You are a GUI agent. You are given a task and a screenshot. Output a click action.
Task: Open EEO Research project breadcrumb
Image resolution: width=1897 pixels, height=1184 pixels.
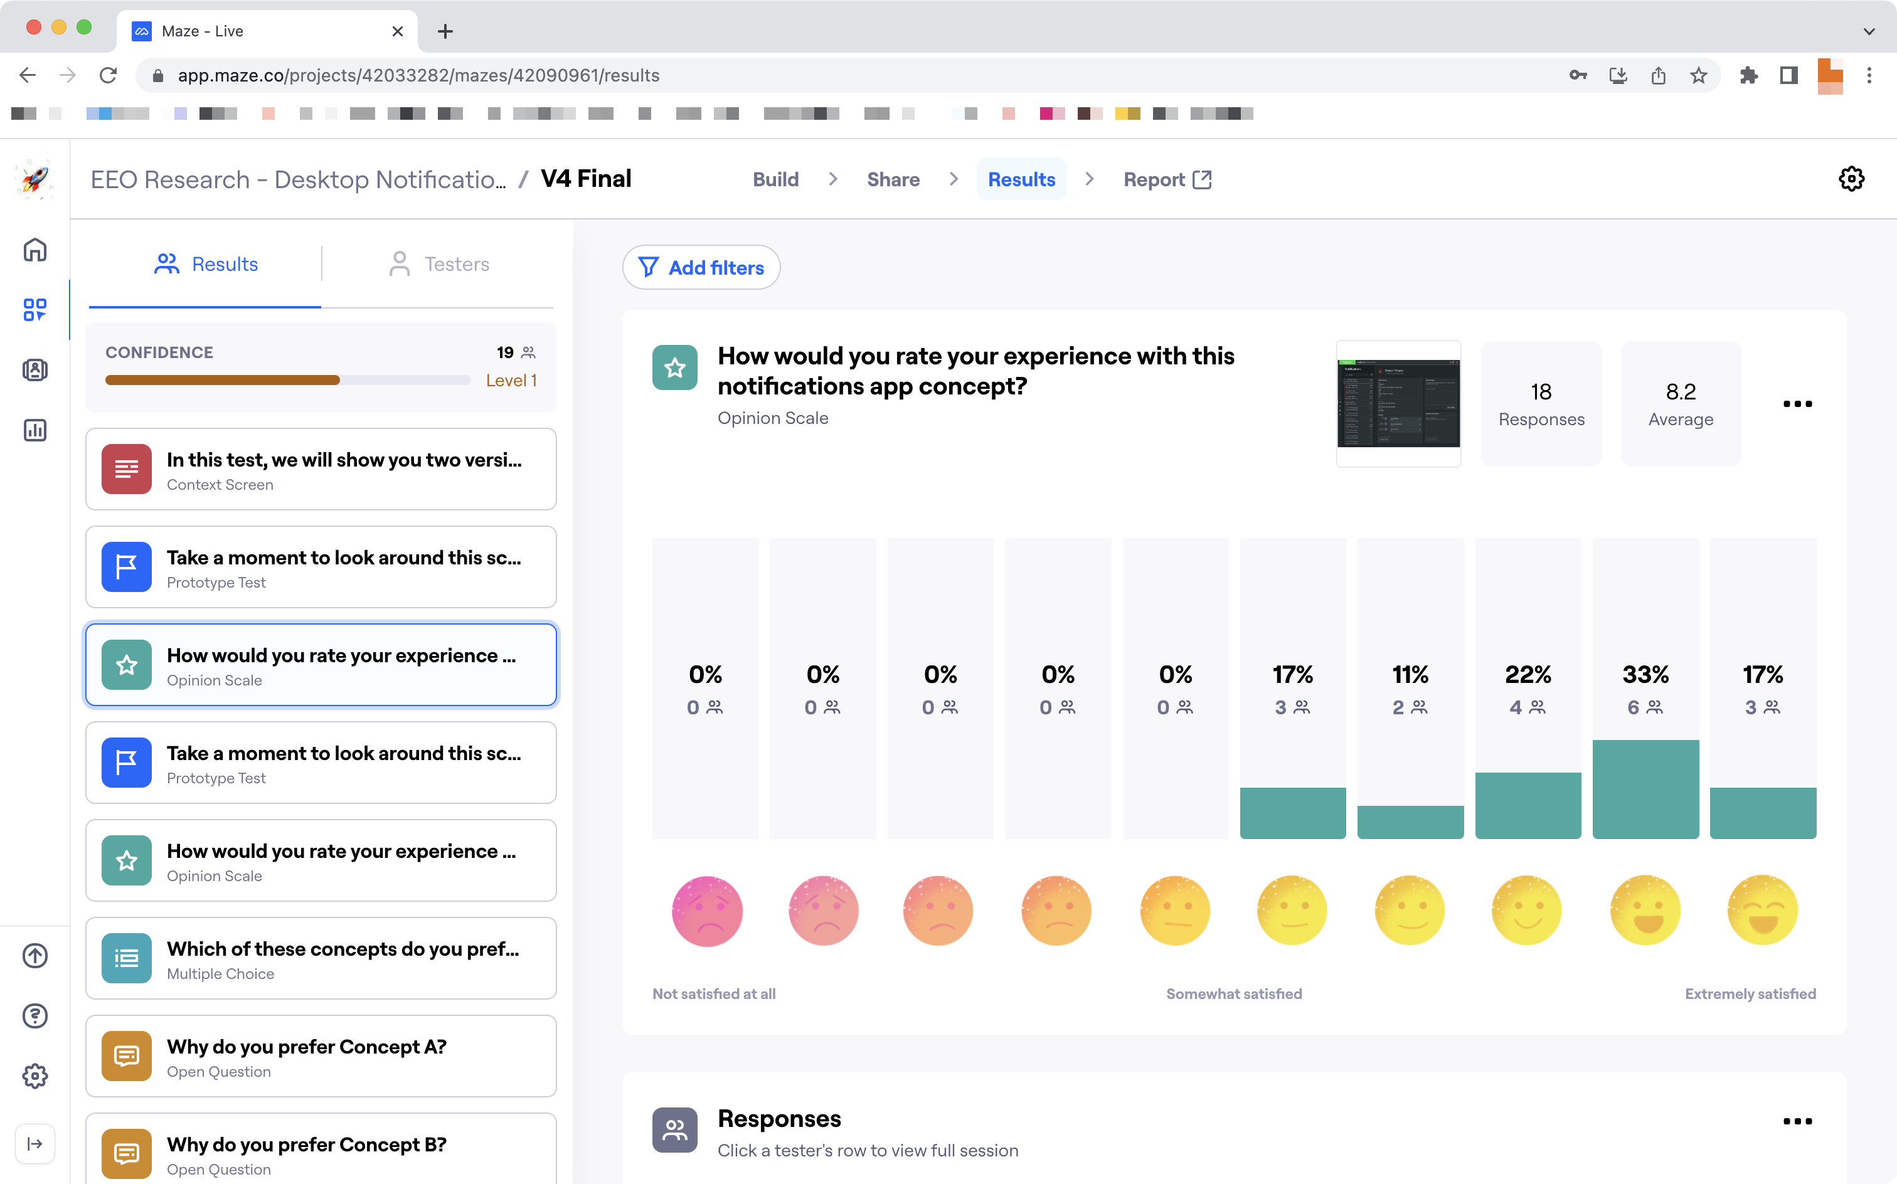pos(299,179)
